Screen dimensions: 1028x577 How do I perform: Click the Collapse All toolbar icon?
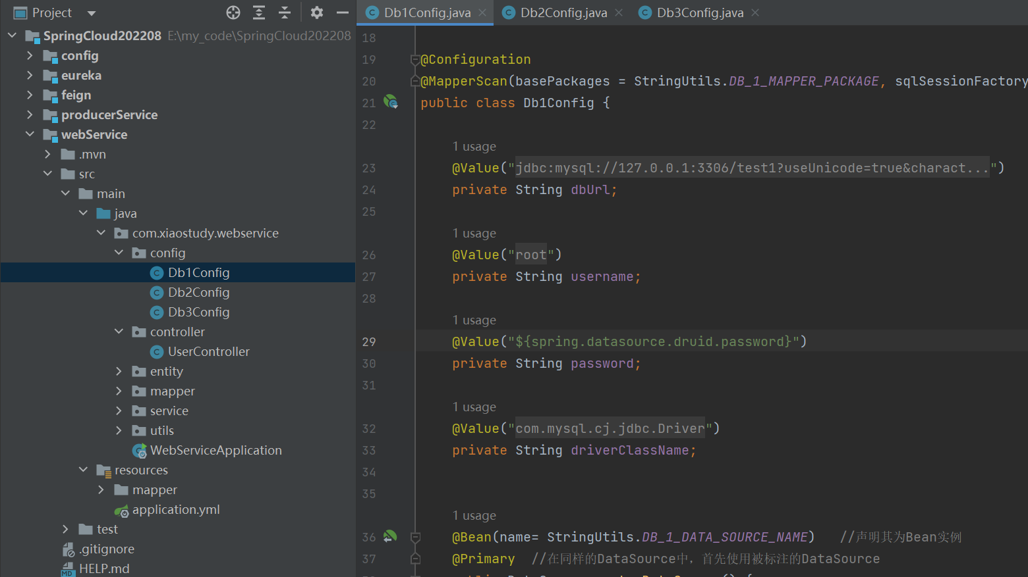(x=285, y=13)
